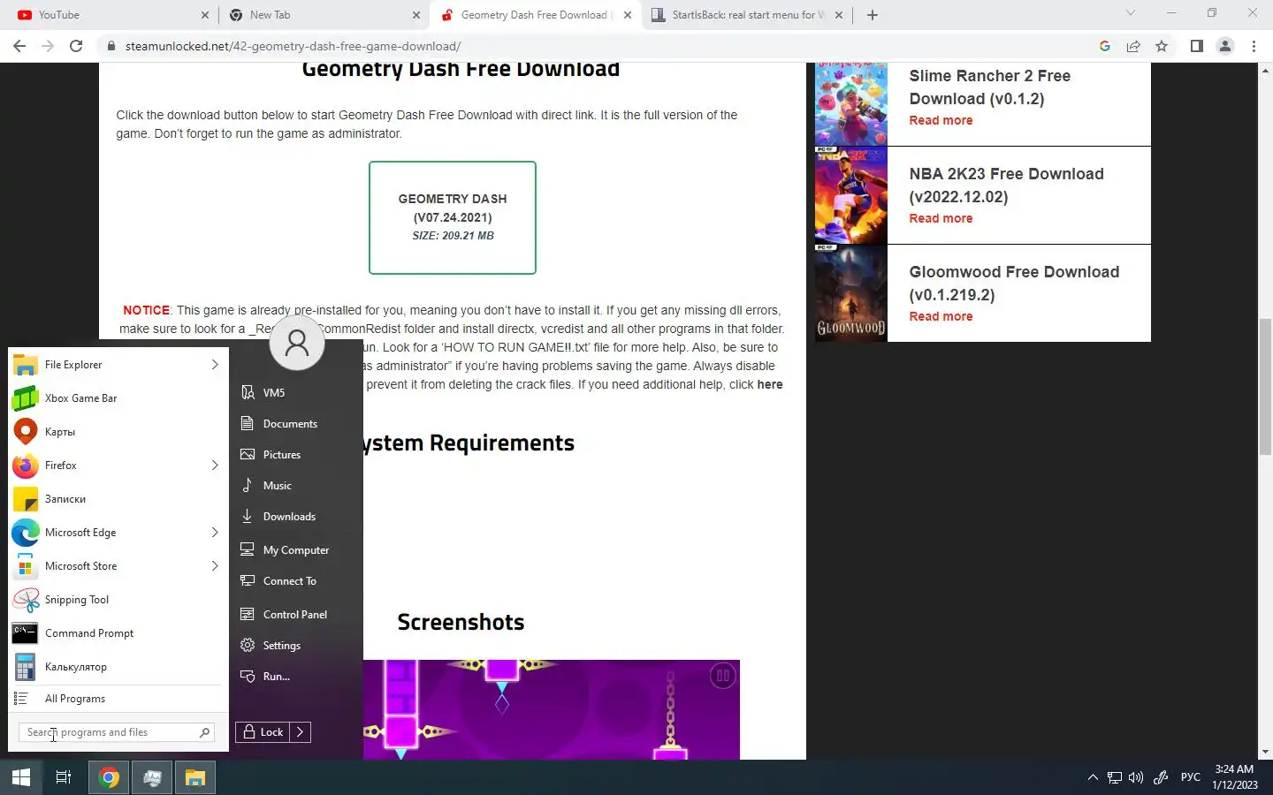Screen dimensions: 1273x795
Task: Open Slime Rancher 2 thumbnail
Action: 850,104
